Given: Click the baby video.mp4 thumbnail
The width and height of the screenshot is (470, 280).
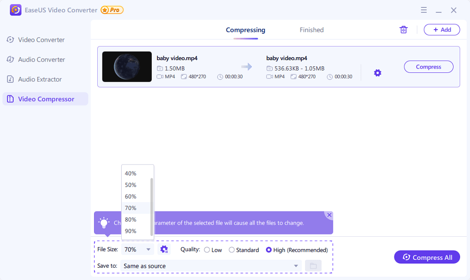Looking at the screenshot, I should tap(127, 67).
